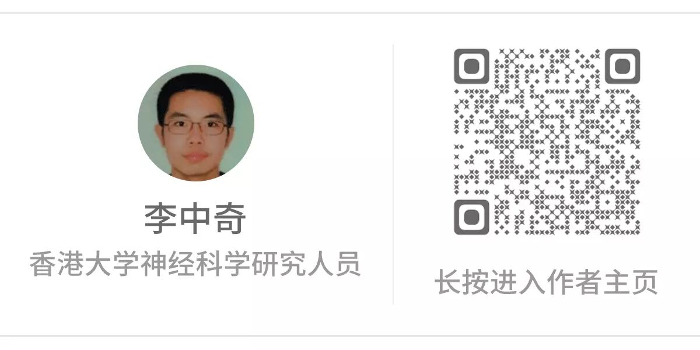The height and width of the screenshot is (350, 700).
Task: Click the QR code's top-left finder square
Action: (x=471, y=66)
